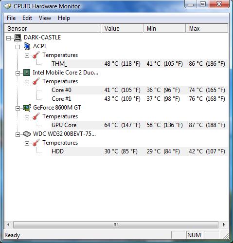The width and height of the screenshot is (233, 243).
Task: Collapse the GeForce 8600M GT branch
Action: (x=18, y=108)
